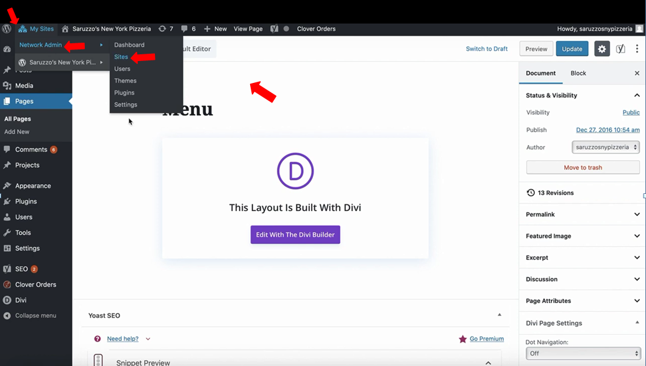The height and width of the screenshot is (366, 646).
Task: Click View Page in the admin bar
Action: [x=248, y=29]
